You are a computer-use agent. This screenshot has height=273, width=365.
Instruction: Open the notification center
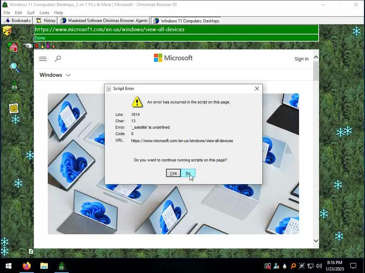point(353,266)
